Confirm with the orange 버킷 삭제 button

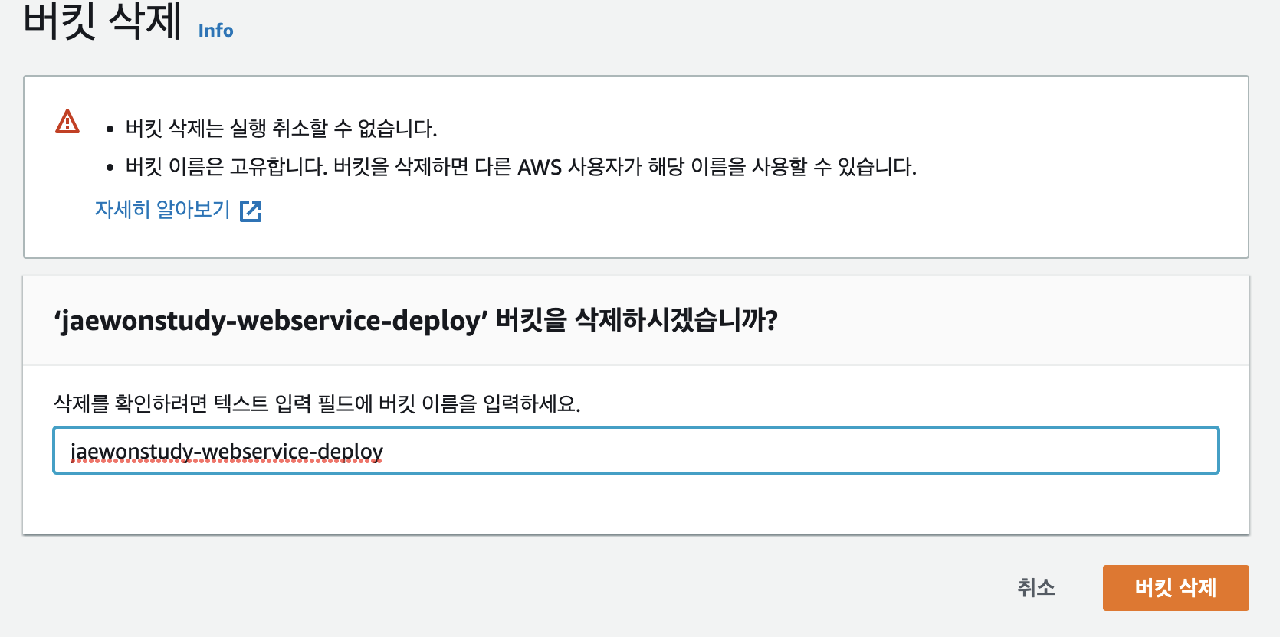[x=1176, y=588]
